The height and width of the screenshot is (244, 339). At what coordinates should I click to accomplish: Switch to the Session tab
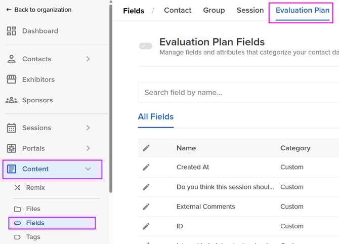[x=250, y=10]
